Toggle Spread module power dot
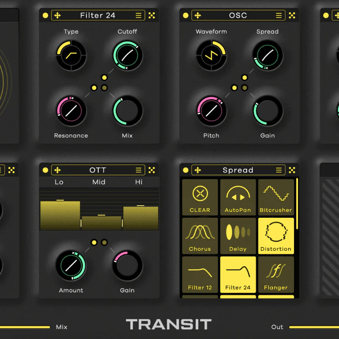The image size is (339, 339). tap(186, 170)
